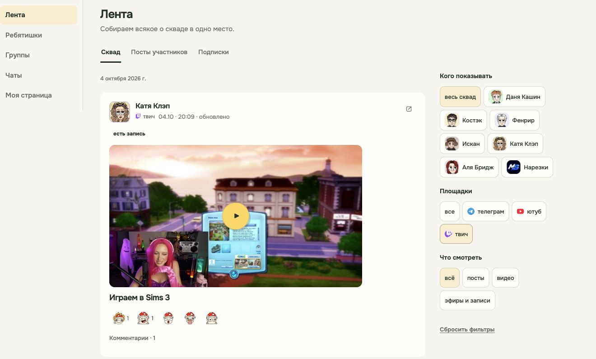React with the grumpy mushroom emoji
Screen dimensions: 596x359
click(212, 318)
